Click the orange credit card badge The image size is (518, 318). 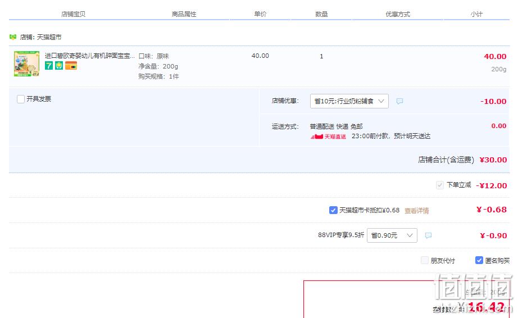pos(71,65)
